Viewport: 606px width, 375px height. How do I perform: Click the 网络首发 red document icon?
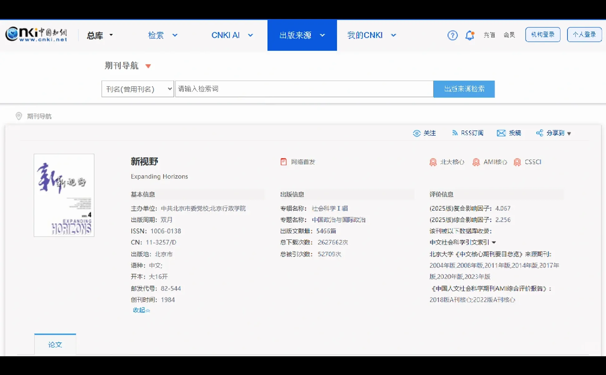pos(283,162)
